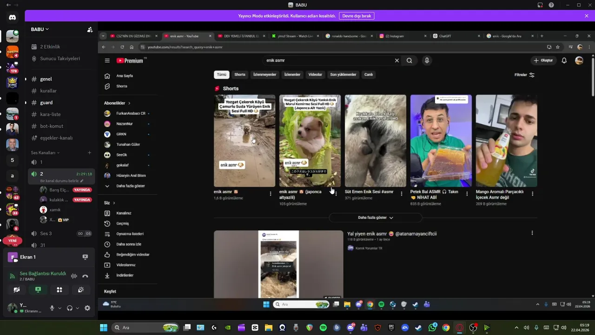This screenshot has height=335, width=595.
Task: Deafen with the headphones icon
Action: [x=70, y=308]
